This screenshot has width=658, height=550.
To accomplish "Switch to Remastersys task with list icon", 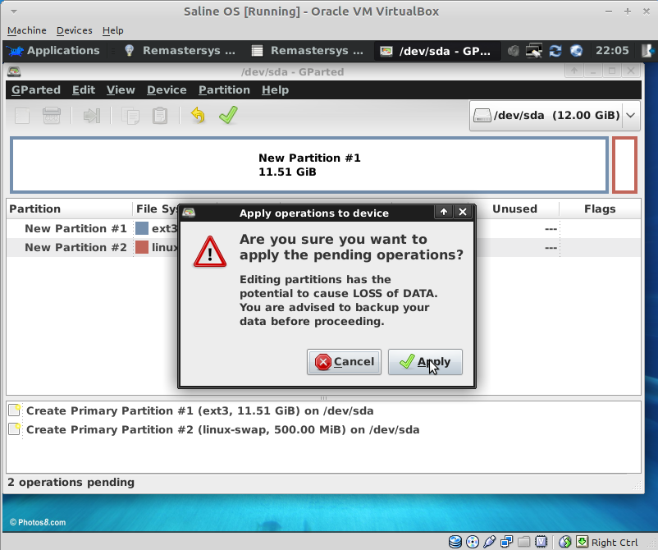I will 308,51.
